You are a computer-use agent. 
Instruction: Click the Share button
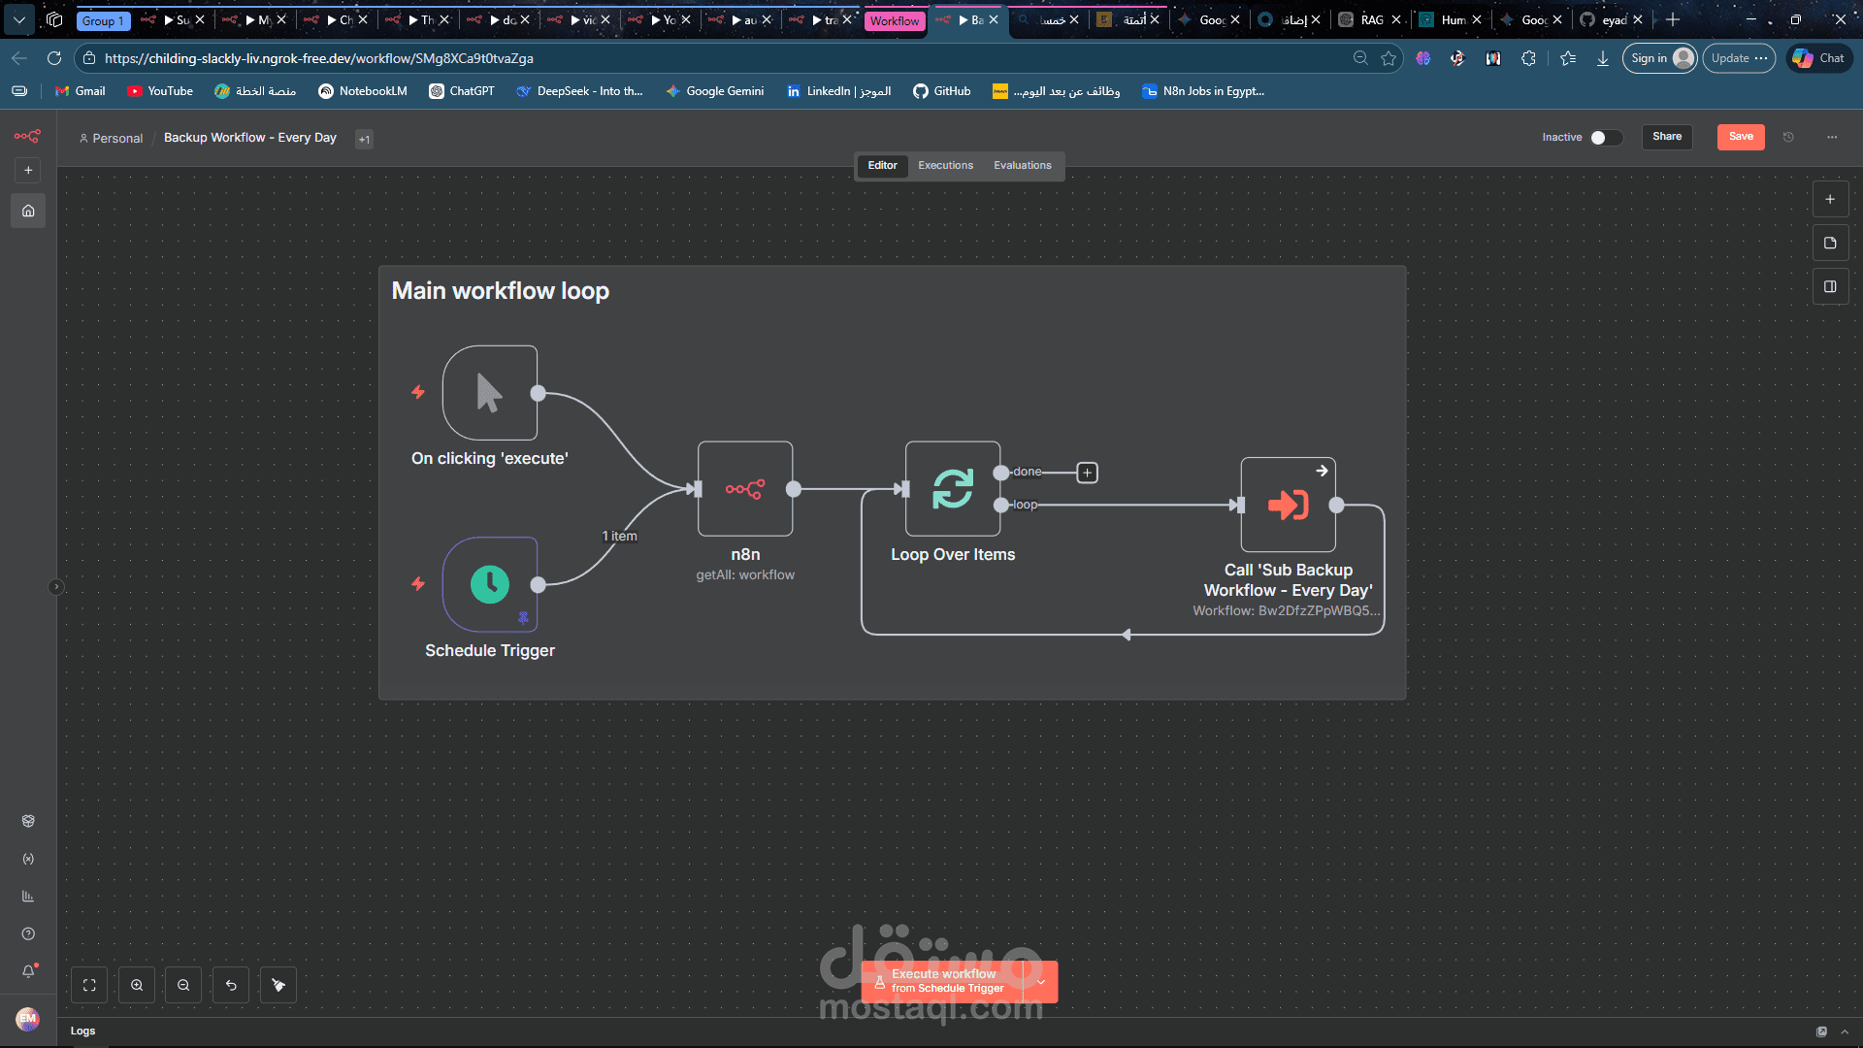[x=1667, y=137]
